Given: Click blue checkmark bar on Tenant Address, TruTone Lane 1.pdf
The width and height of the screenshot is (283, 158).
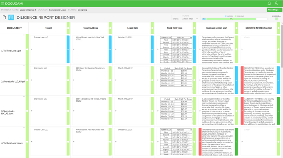Looking at the screenshot, I should tap(110, 49).
